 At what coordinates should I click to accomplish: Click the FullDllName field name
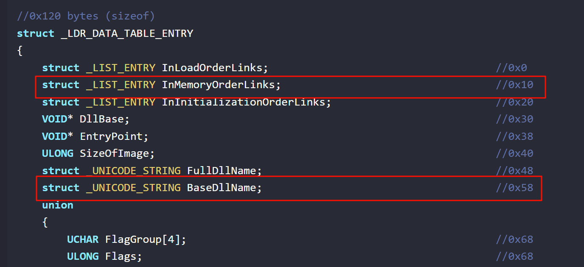pyautogui.click(x=222, y=171)
